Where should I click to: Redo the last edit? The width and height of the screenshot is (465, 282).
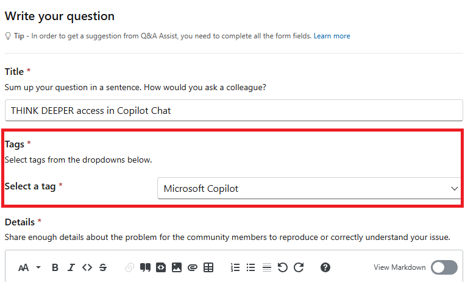299,267
